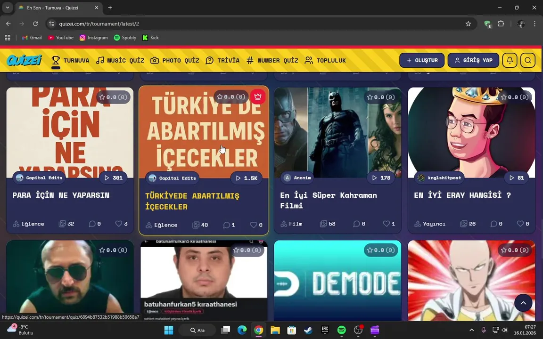Open File Explorer from the taskbar
The width and height of the screenshot is (543, 339).
pyautogui.click(x=275, y=330)
